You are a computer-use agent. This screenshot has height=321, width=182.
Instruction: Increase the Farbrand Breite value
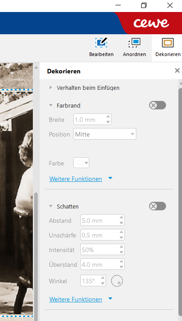click(108, 116)
